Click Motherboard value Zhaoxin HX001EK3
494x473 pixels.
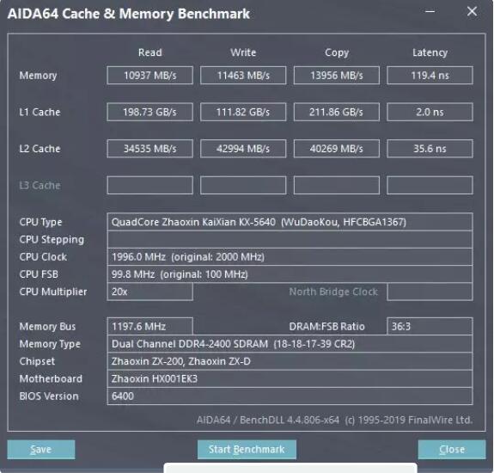pos(290,378)
